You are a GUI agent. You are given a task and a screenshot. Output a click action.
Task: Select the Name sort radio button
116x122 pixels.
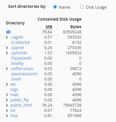55,7
